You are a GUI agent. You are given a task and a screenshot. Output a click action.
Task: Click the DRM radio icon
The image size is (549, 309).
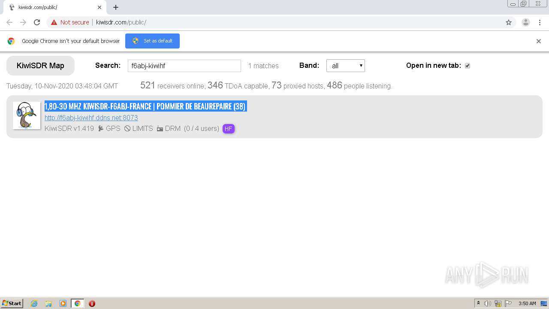(x=160, y=128)
